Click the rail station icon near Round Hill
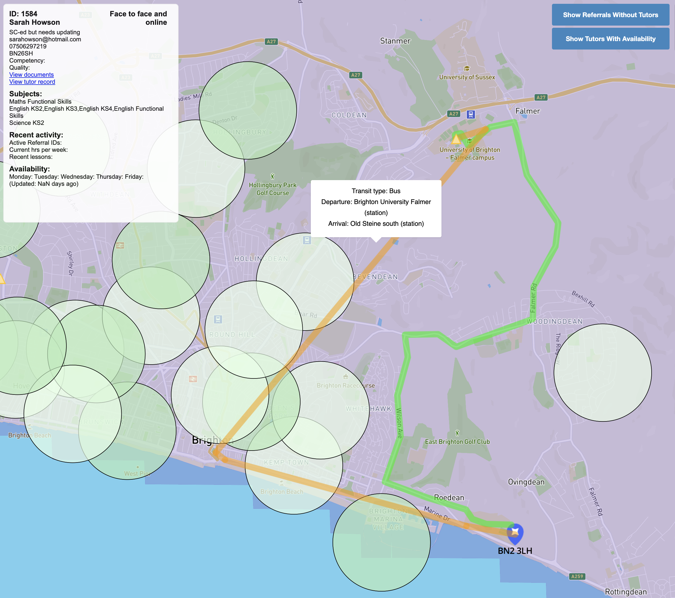 click(x=218, y=319)
